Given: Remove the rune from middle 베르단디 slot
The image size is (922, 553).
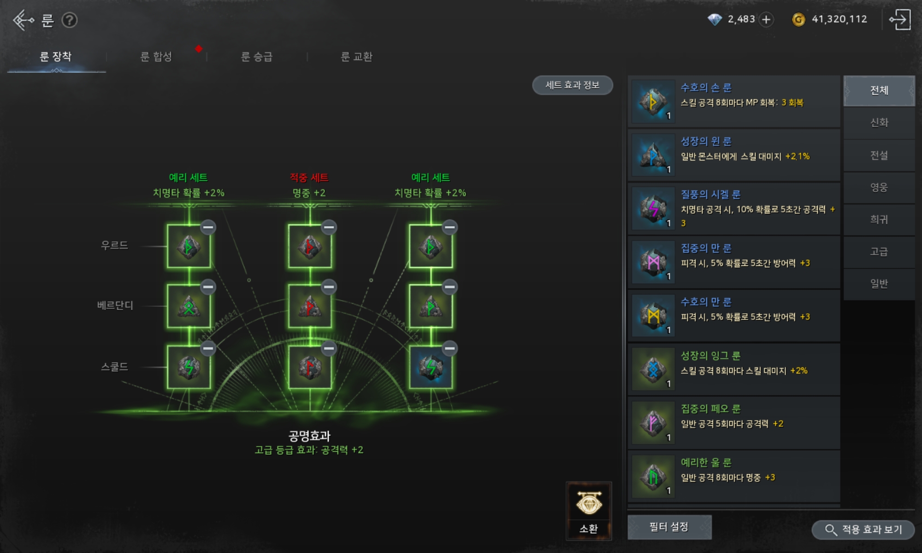Looking at the screenshot, I should (x=329, y=287).
